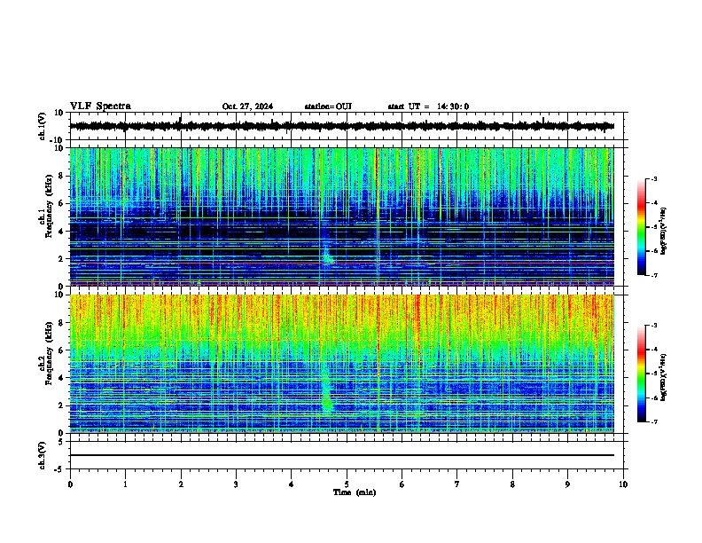Click the "-5" label on ch.2 color bar
Screen dimensions: 702x543
[653, 374]
